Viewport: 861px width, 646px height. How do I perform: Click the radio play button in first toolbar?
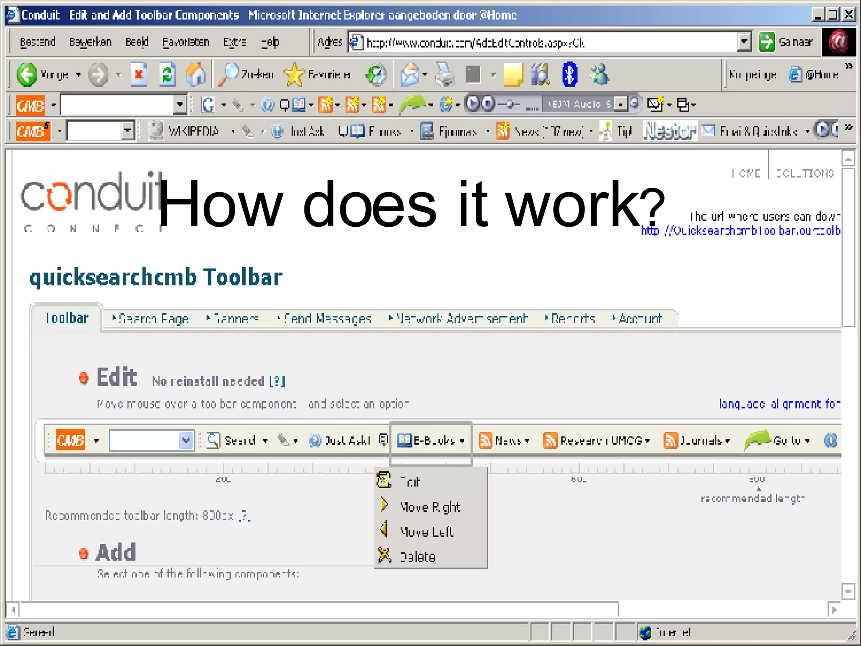(473, 103)
